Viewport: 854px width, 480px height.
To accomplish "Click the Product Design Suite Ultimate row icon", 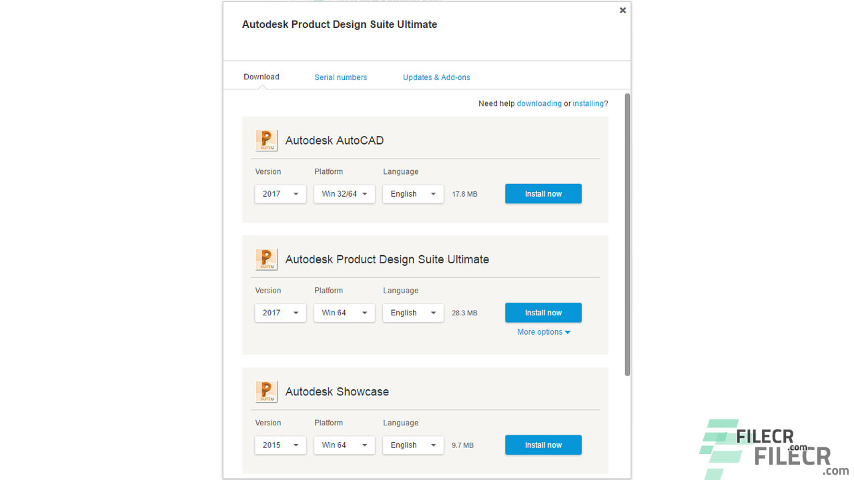I will click(x=266, y=259).
